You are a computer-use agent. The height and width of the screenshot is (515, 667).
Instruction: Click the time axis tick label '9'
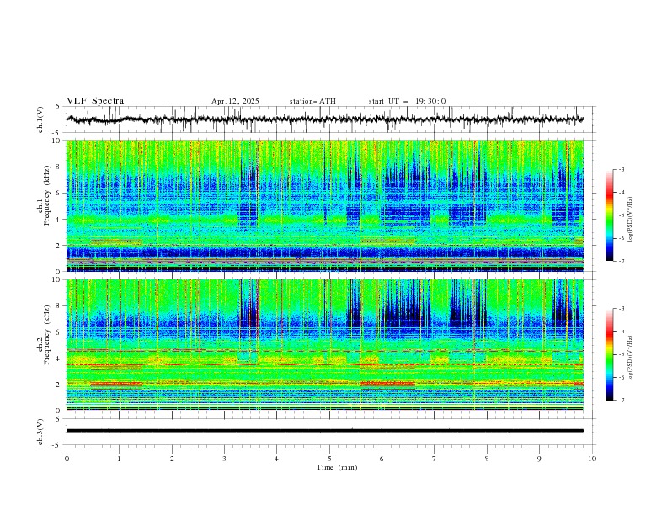[539, 459]
